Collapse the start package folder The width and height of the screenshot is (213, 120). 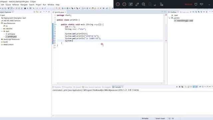click(x=2, y=31)
